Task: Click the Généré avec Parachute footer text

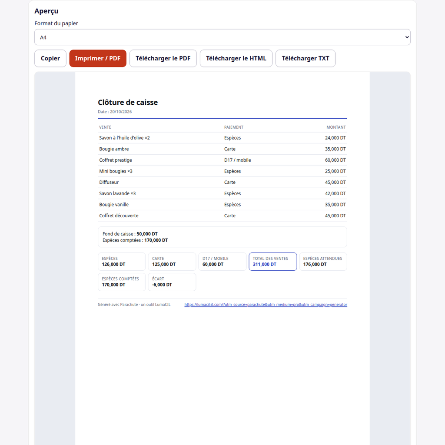Action: 134,305
